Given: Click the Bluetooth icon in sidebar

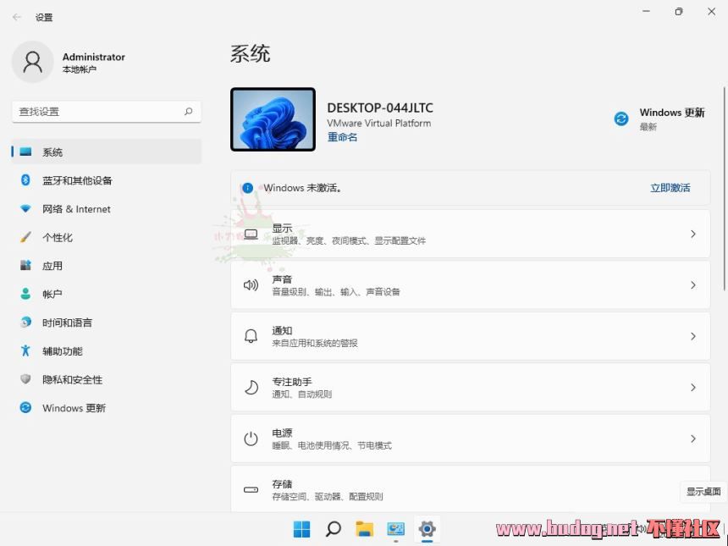Looking at the screenshot, I should click(25, 180).
